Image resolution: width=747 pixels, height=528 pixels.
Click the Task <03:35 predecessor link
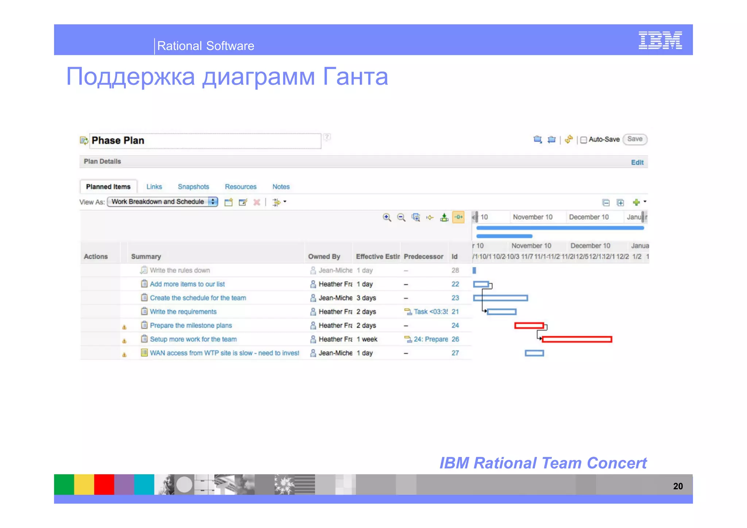coord(431,312)
